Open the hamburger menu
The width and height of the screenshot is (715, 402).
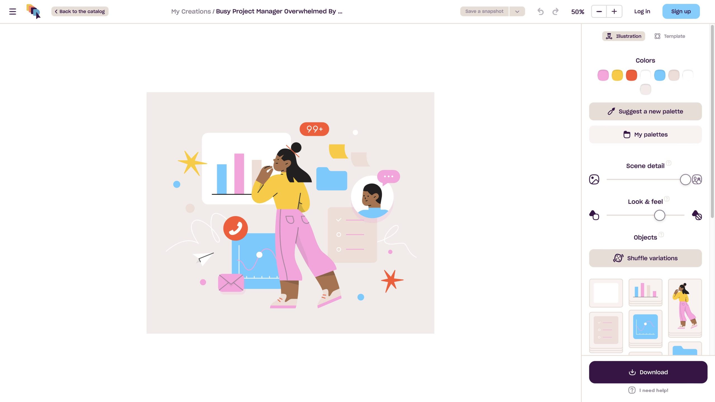click(x=13, y=11)
